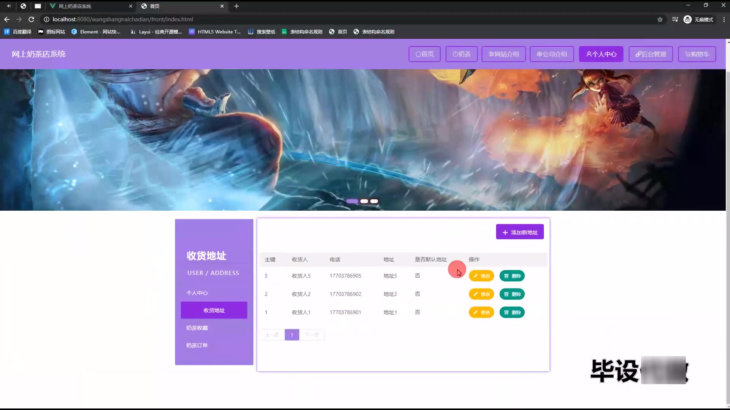Edit the address row for 收货人2
Screen dimensions: 730x410
(481, 294)
